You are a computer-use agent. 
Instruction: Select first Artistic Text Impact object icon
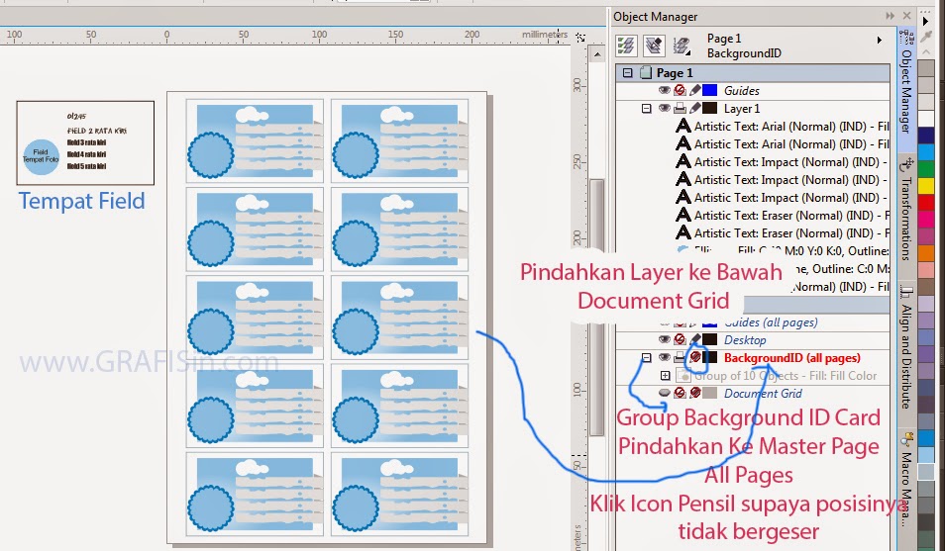682,162
